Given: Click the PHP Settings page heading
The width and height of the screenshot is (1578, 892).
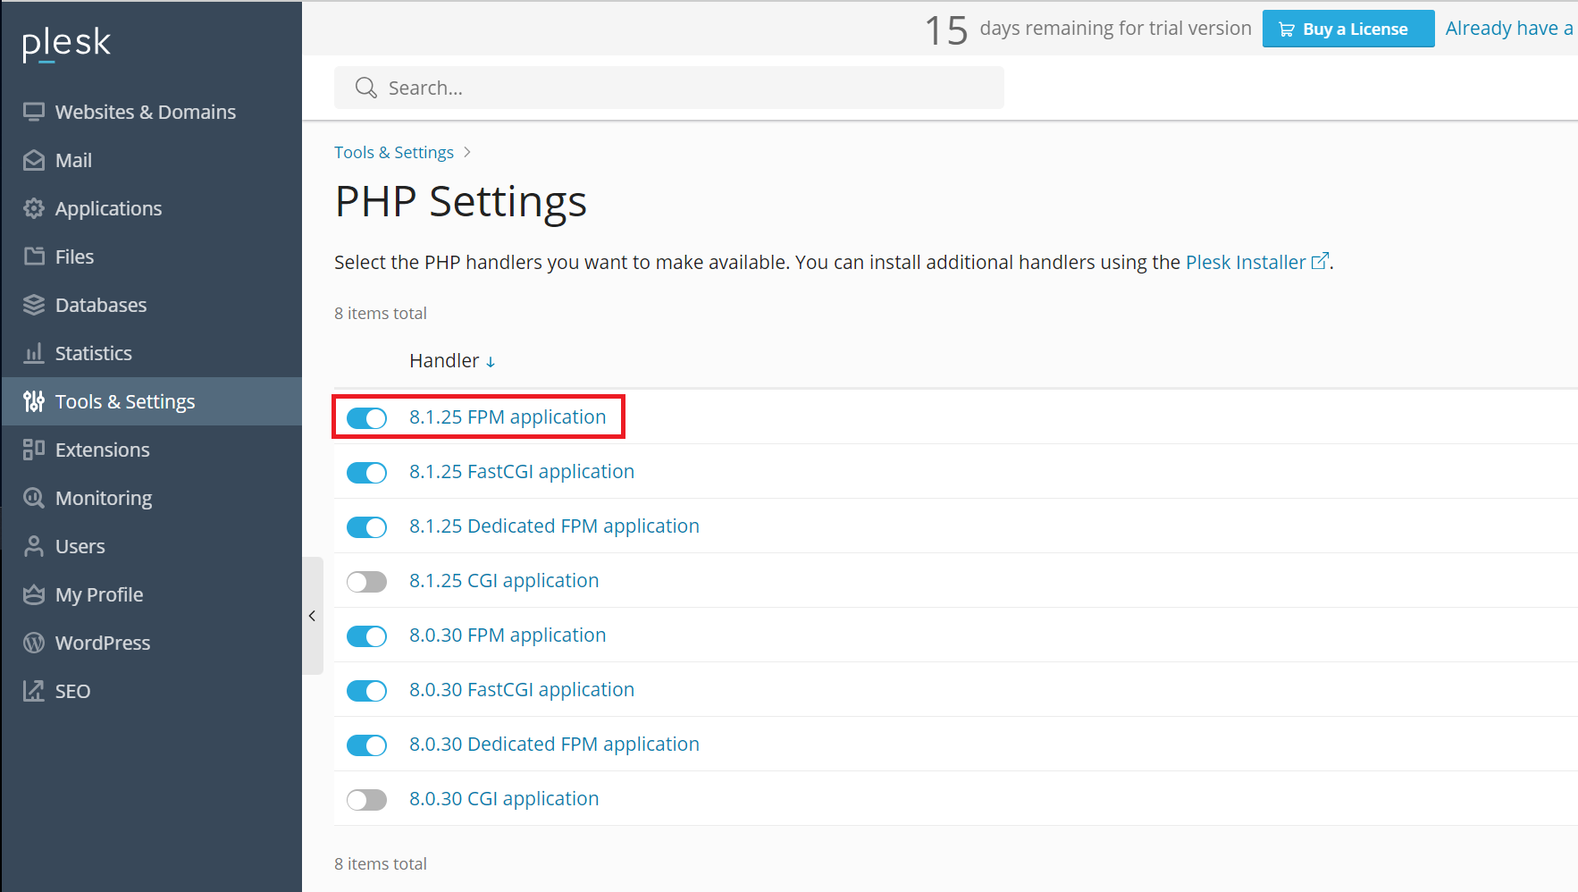Looking at the screenshot, I should coord(461,202).
